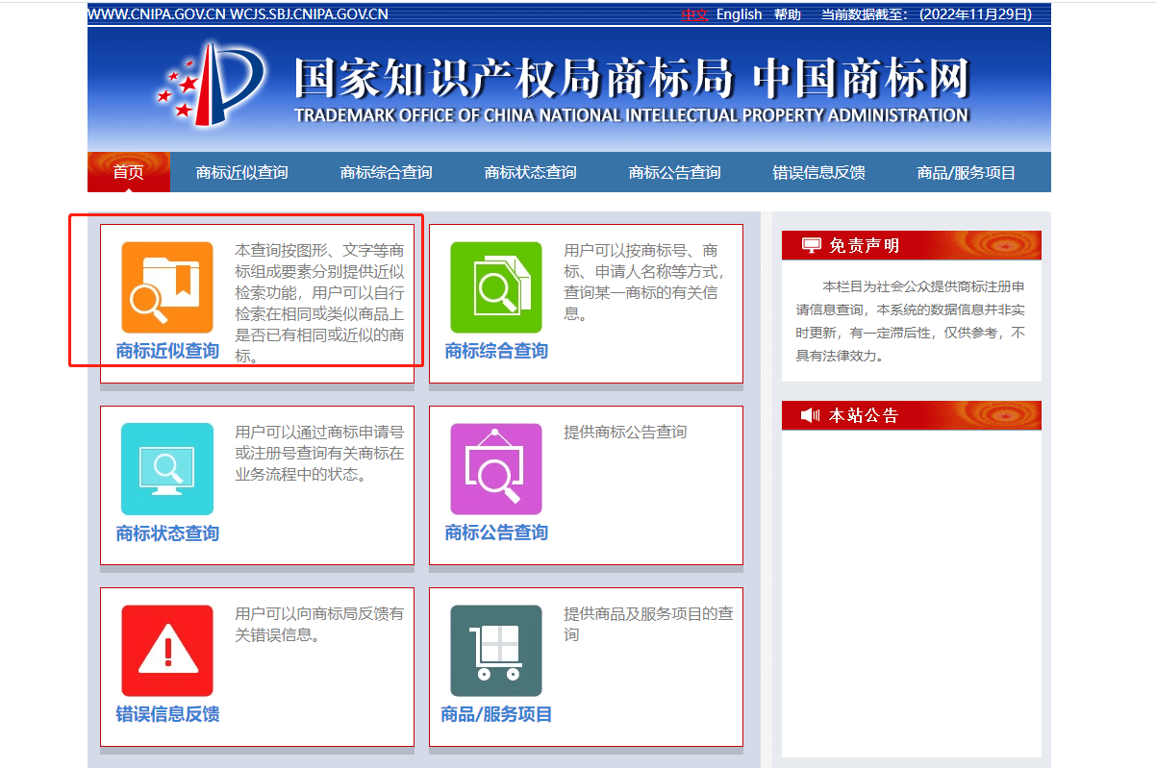Image resolution: width=1156 pixels, height=768 pixels.
Task: Click the green comprehensive trademark search icon
Action: 496,287
